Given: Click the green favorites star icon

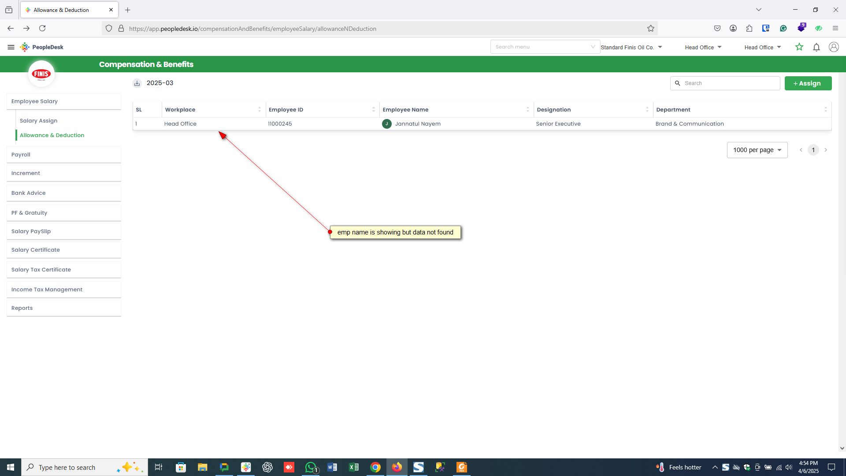Looking at the screenshot, I should click(799, 47).
